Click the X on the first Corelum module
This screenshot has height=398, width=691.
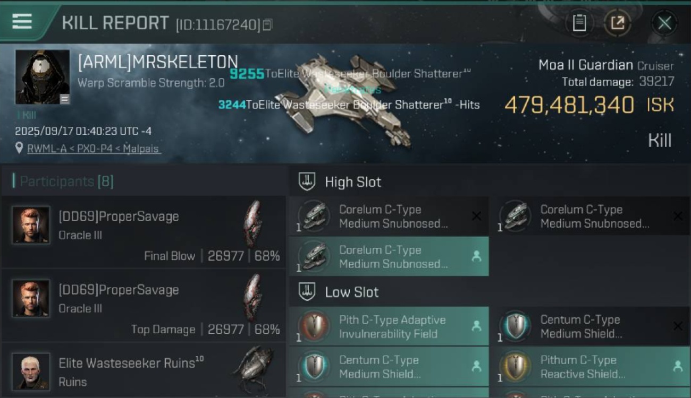476,216
